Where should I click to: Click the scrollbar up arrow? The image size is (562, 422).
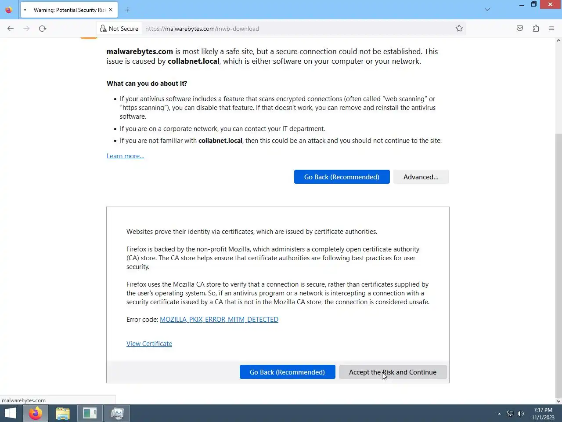[558, 40]
